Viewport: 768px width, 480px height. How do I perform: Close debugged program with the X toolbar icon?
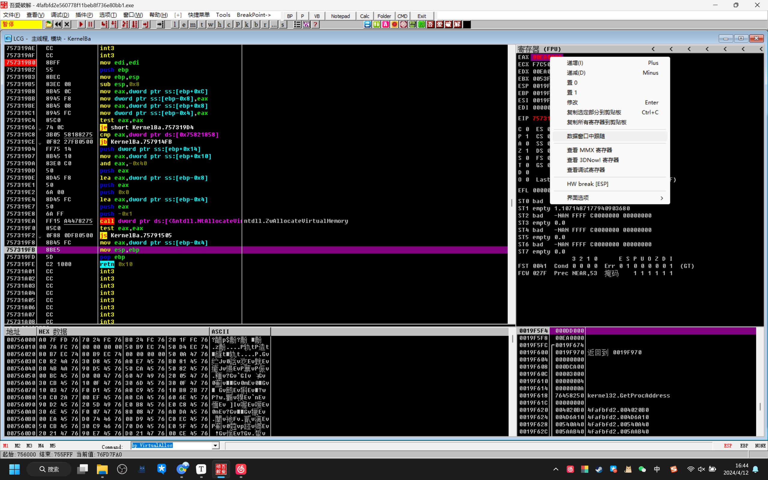click(67, 24)
